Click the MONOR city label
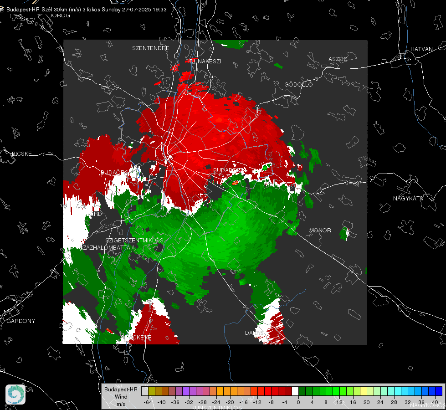 (x=320, y=230)
